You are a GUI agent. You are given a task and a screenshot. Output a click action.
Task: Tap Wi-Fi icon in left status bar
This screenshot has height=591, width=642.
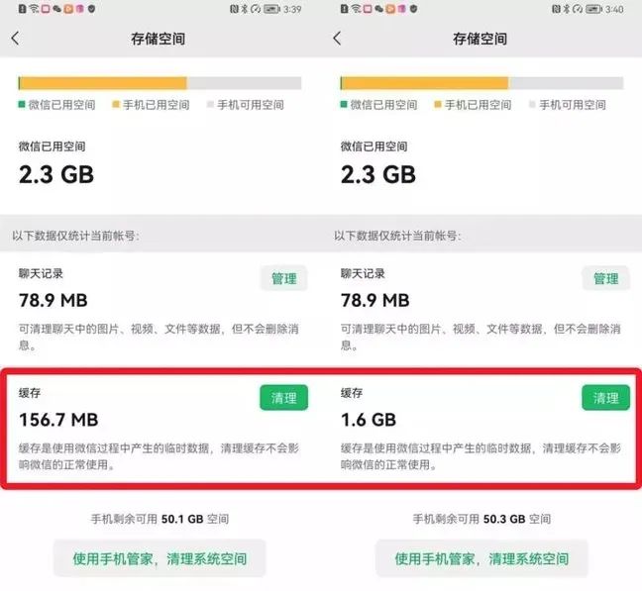(x=34, y=9)
